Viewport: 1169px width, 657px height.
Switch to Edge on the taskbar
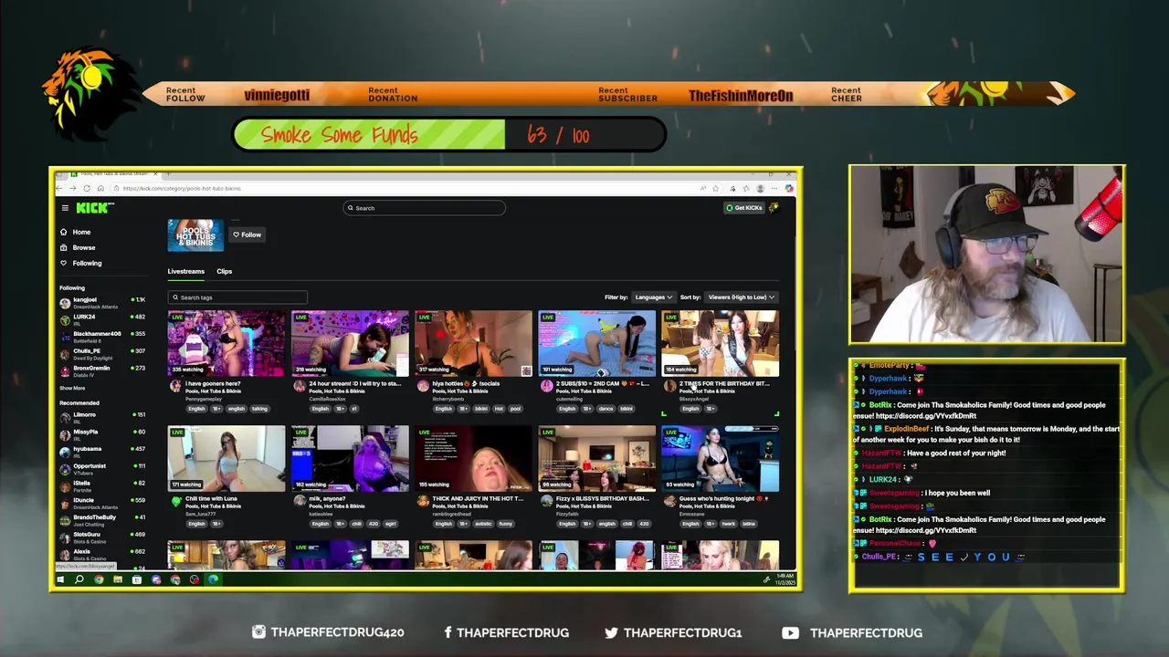[213, 579]
